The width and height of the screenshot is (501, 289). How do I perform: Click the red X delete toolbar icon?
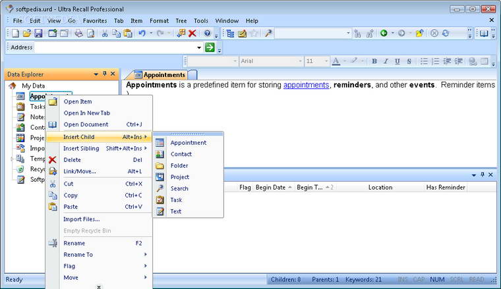point(192,33)
